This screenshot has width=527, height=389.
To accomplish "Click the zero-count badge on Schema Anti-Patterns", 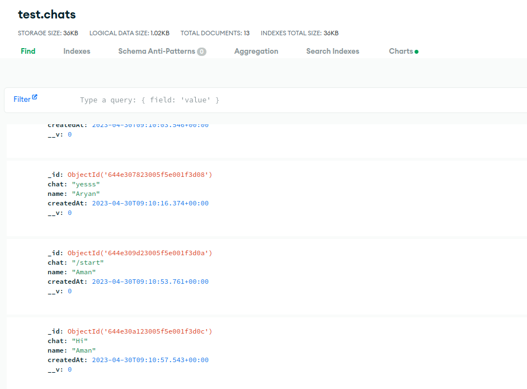I will tap(201, 51).
